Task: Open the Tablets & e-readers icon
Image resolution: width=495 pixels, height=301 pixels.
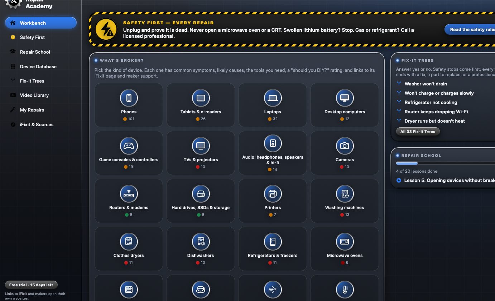Action: coord(201,98)
